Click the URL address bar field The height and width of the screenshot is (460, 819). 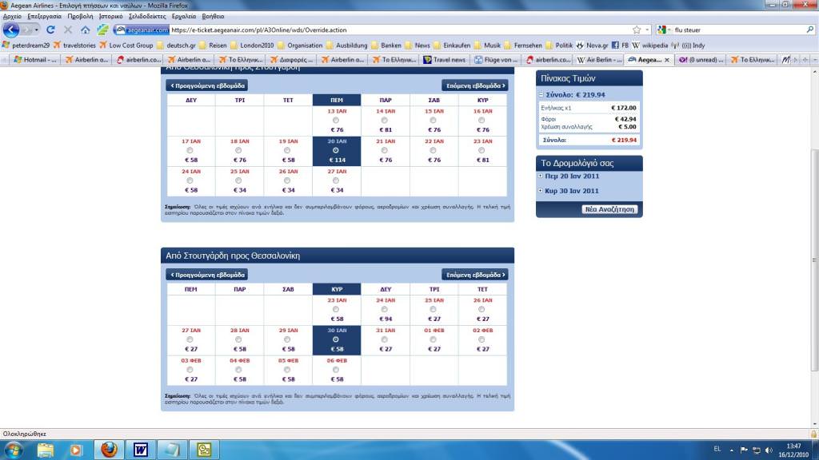click(400, 30)
